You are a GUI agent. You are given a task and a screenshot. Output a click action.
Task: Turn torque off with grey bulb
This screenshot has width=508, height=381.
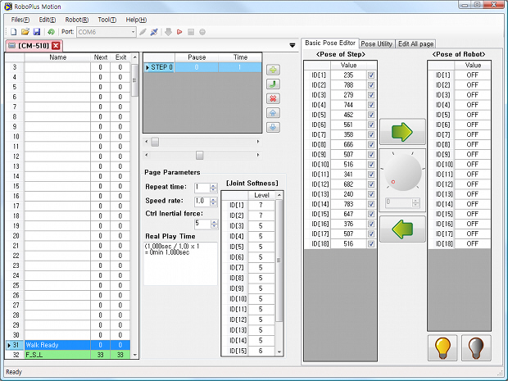coord(476,348)
